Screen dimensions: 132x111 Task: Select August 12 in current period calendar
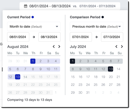click(10, 77)
